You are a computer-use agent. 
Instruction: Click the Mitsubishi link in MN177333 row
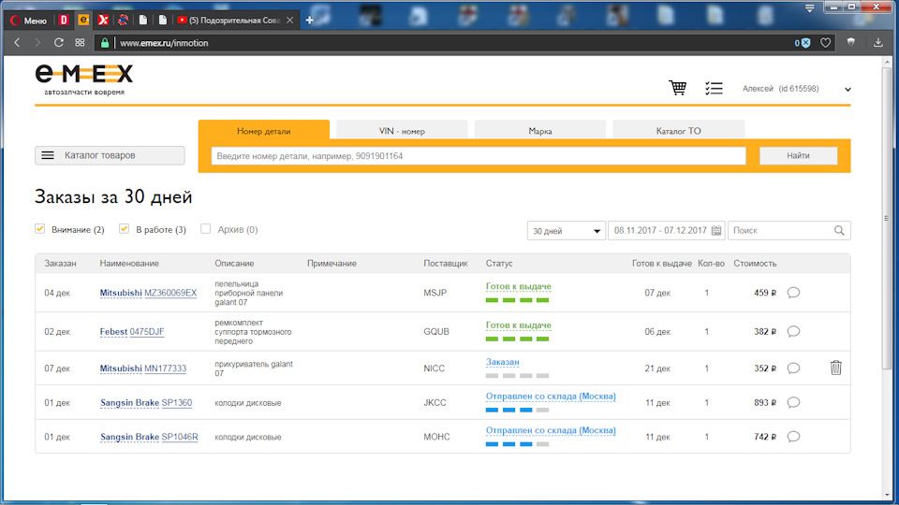click(x=121, y=368)
